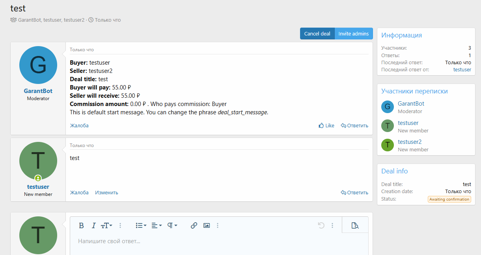Image resolution: width=481 pixels, height=255 pixels.
Task: Toggle bold formatting in the editor
Action: point(81,225)
